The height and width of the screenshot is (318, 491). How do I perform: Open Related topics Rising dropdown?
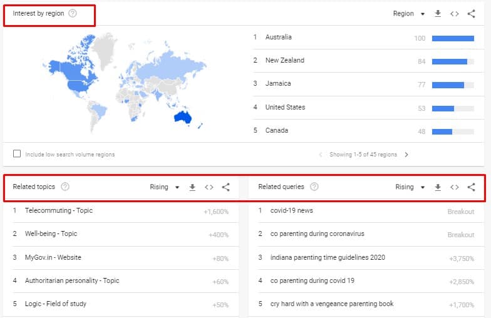tap(165, 187)
